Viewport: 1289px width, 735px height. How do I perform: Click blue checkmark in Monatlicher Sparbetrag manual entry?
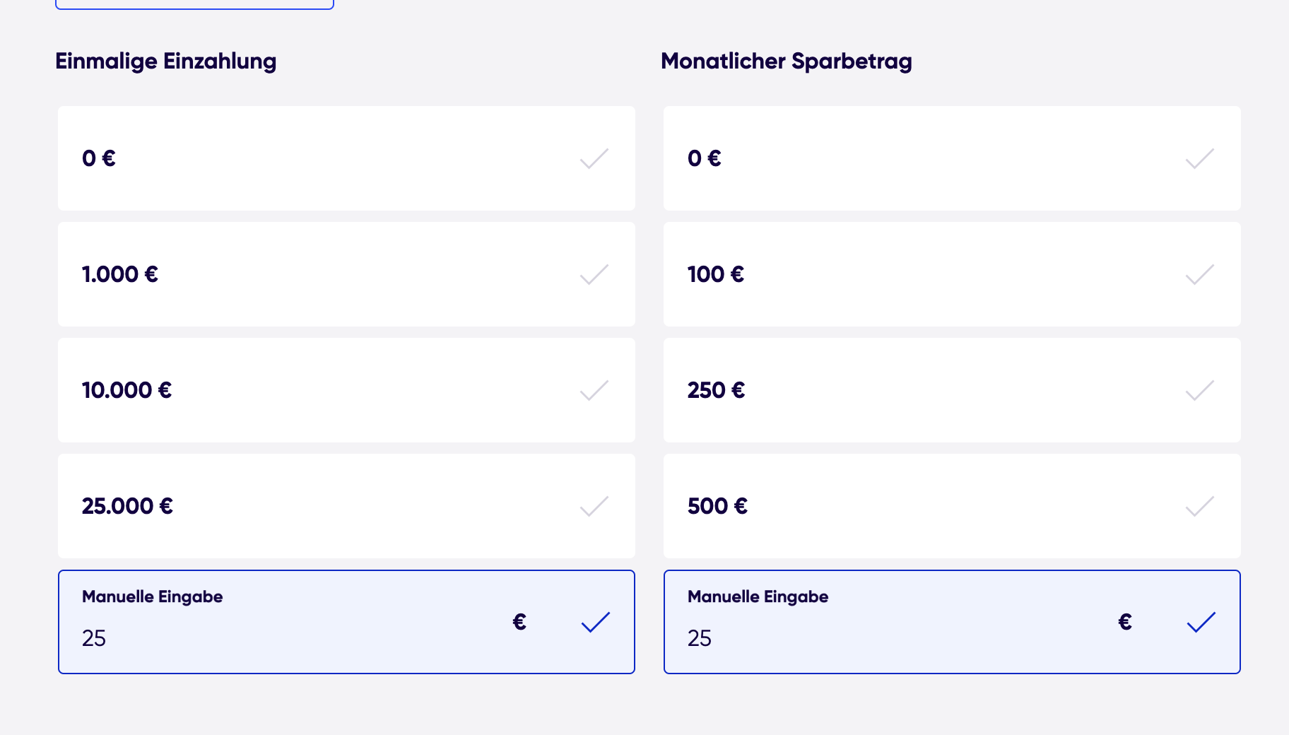[1201, 622]
